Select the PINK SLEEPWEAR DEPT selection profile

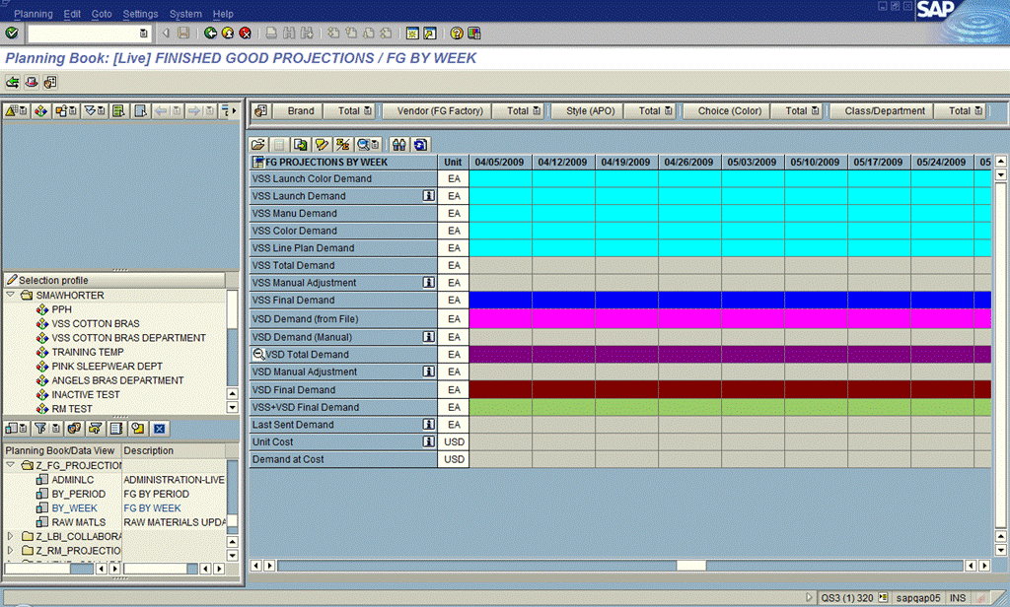[107, 366]
